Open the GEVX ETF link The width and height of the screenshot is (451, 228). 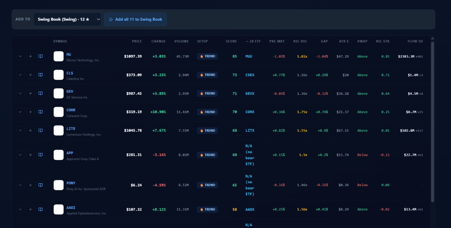(250, 94)
